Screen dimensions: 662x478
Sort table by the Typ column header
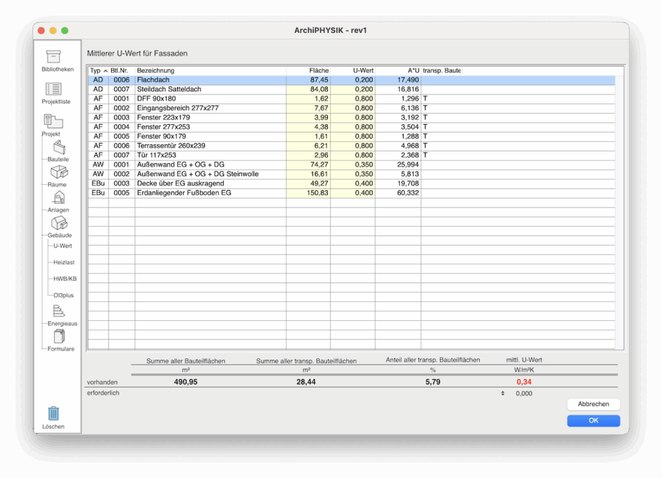98,71
